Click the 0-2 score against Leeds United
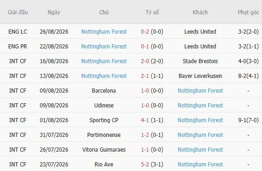Viewport: 262px width, 171px height. 145,32
